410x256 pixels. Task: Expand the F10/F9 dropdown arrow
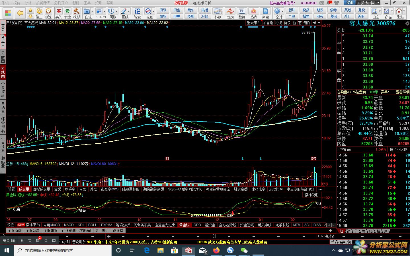coord(104,12)
